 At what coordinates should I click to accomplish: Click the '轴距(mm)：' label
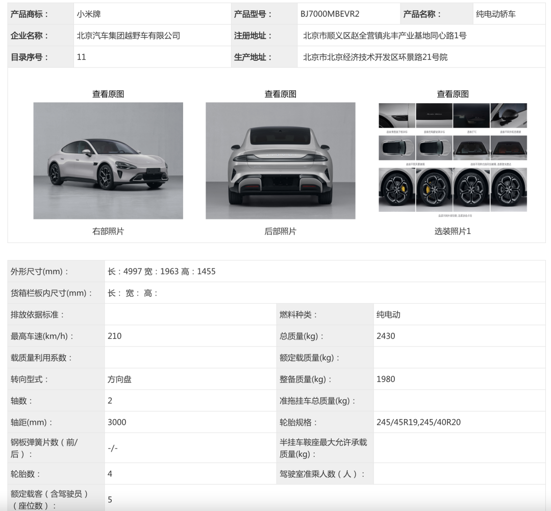[x=32, y=422]
